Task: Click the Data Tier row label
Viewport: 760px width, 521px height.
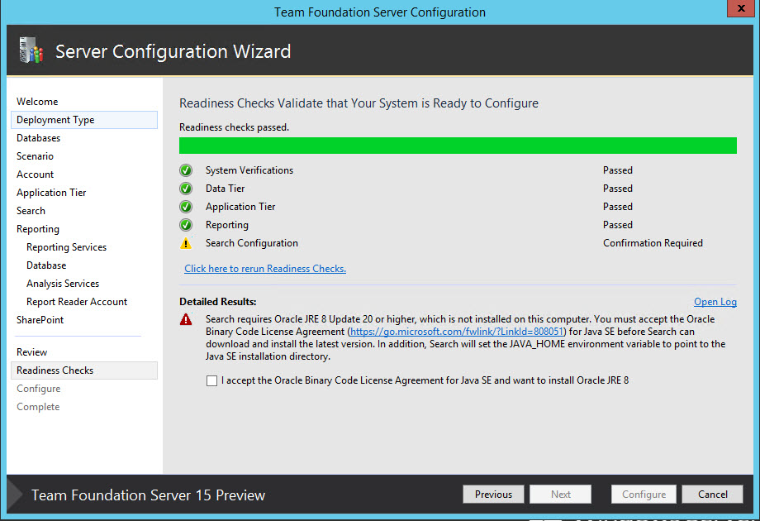Action: point(225,189)
